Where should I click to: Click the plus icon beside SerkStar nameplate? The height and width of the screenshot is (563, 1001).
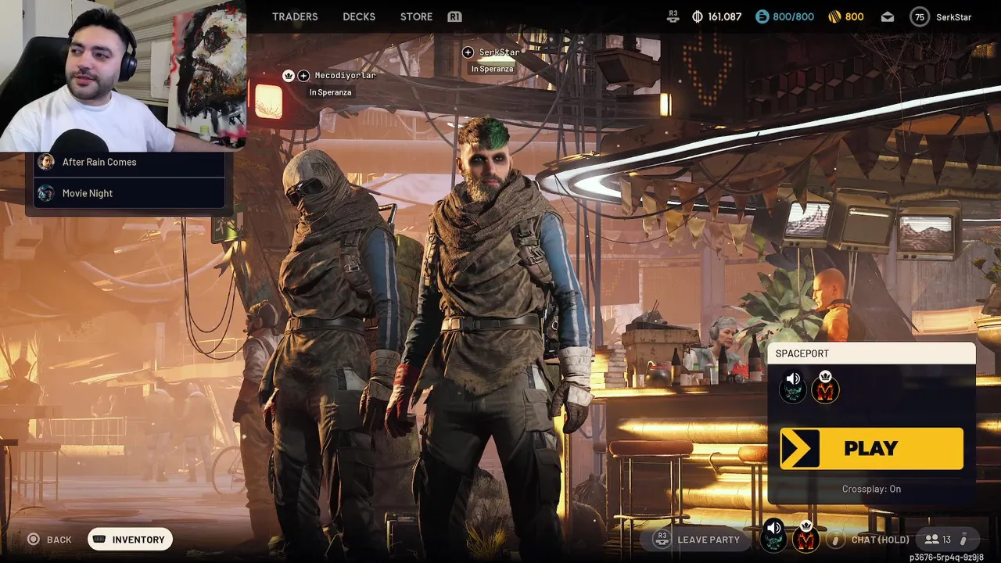tap(468, 52)
